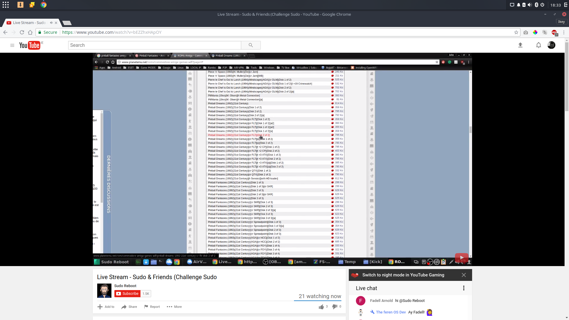The height and width of the screenshot is (320, 569).
Task: Go to the browser home page
Action: pyautogui.click(x=30, y=32)
